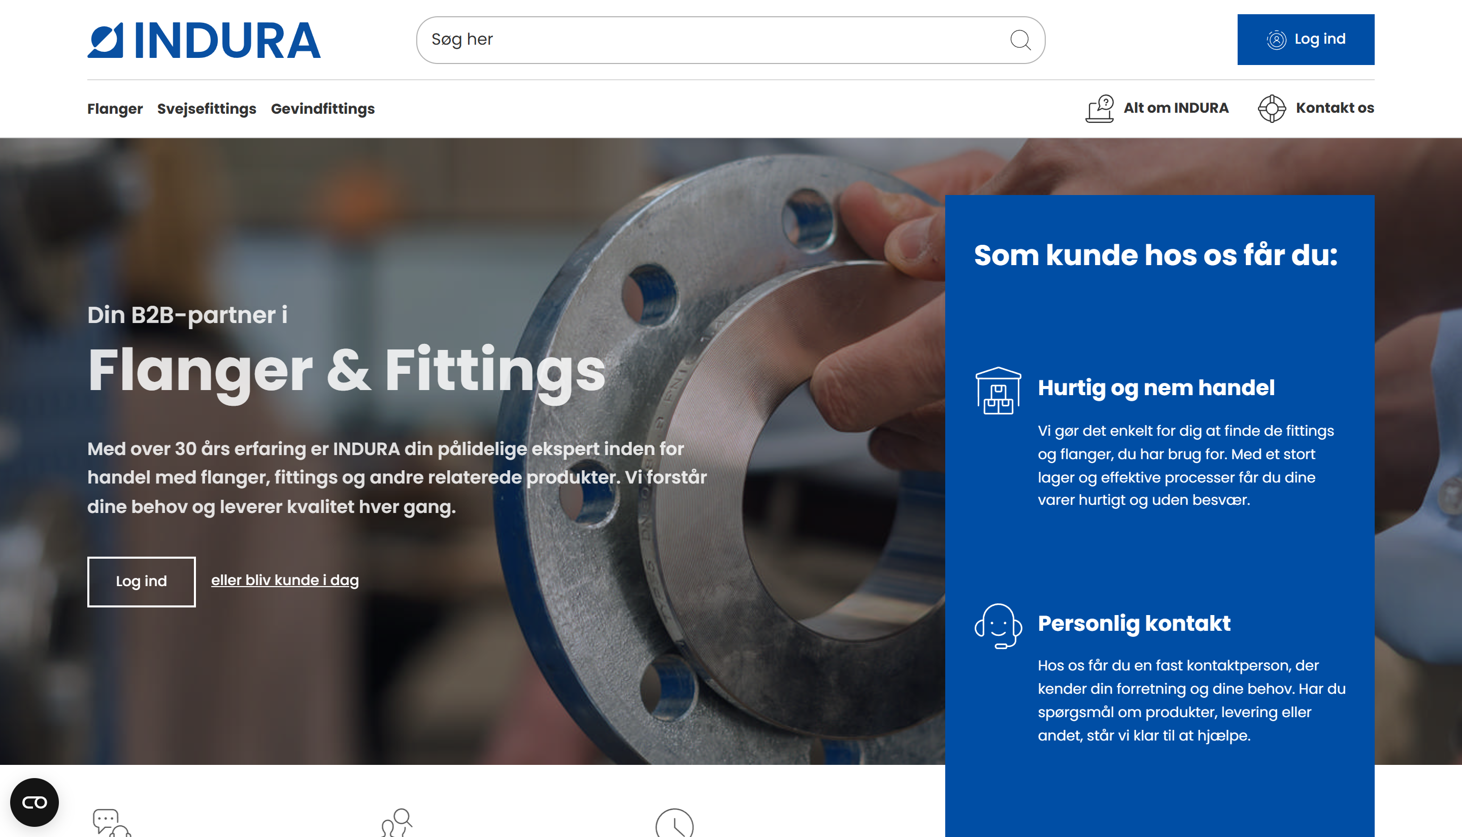Click the lifebuoy icon beside Kontakt os
This screenshot has width=1462, height=837.
point(1272,108)
